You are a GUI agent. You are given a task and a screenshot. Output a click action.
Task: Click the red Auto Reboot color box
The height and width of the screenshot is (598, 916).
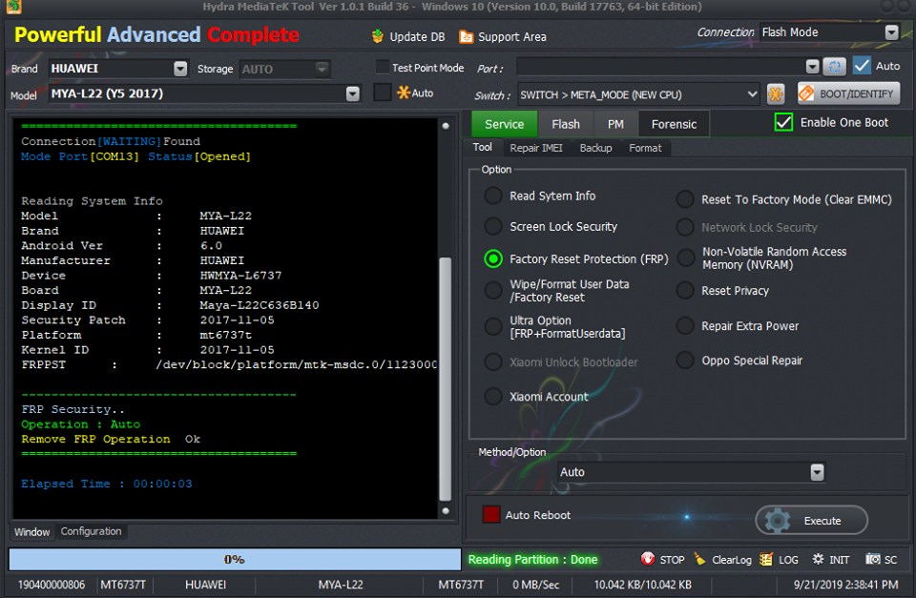tap(491, 514)
